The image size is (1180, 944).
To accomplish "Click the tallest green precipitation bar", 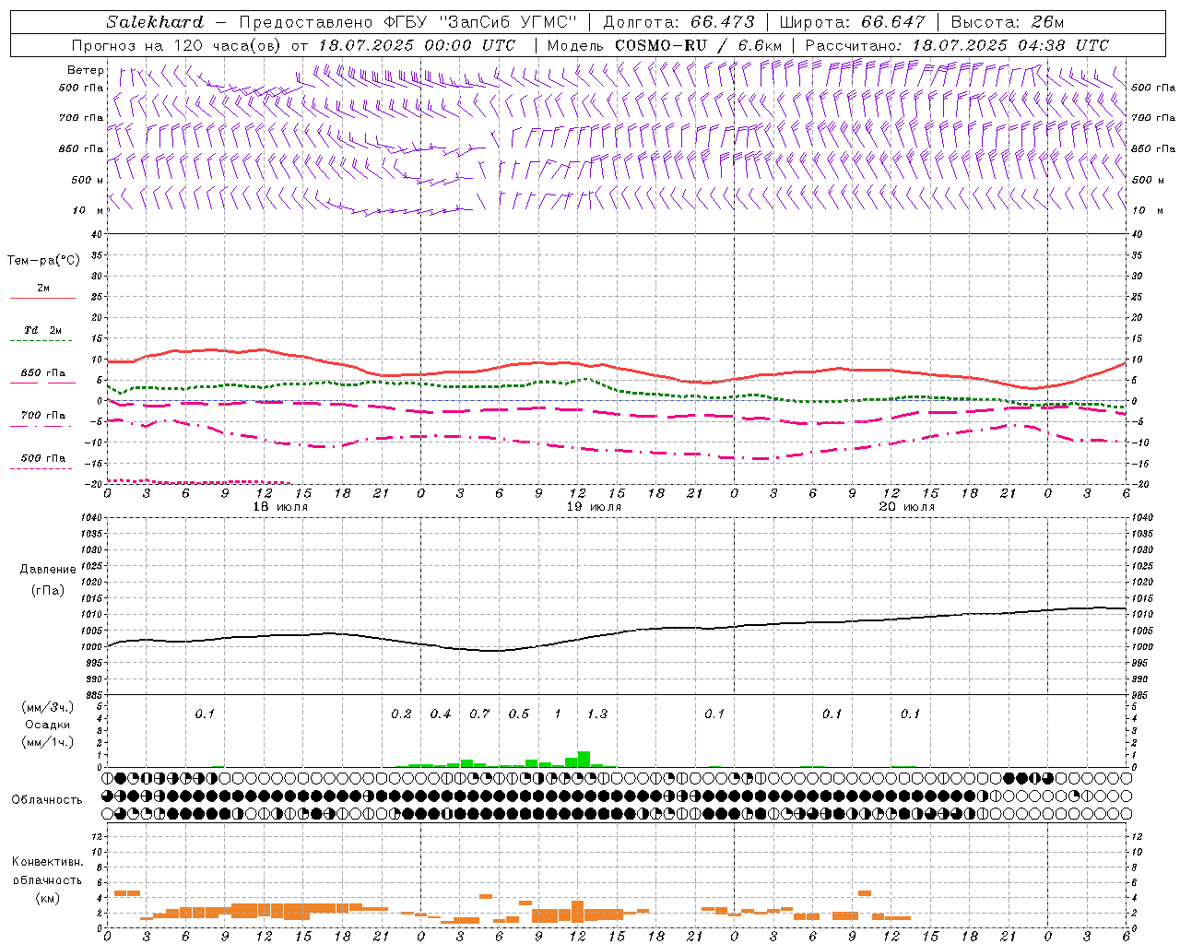I will pyautogui.click(x=584, y=759).
